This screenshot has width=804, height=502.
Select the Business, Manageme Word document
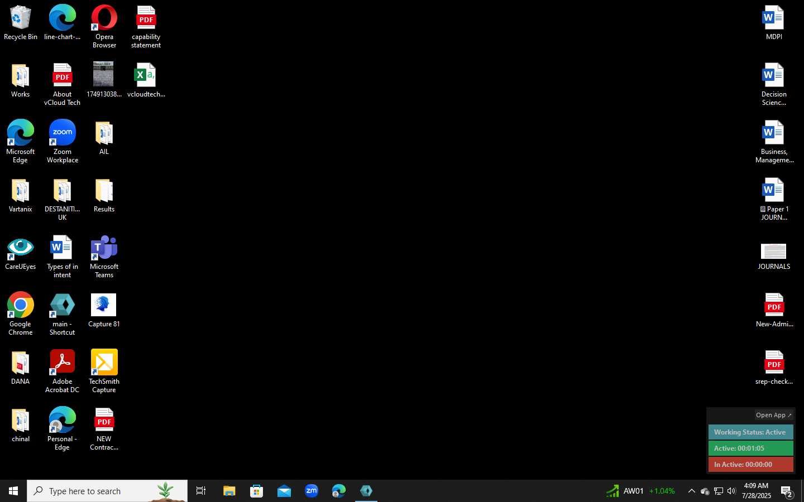774,142
